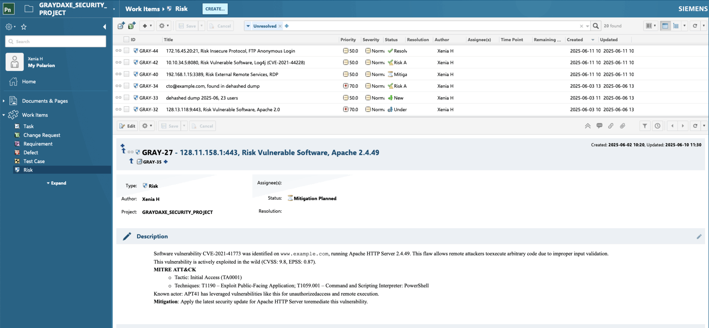Toggle the select-all checkbox in table header
Viewport: 709px width, 328px height.
126,39
